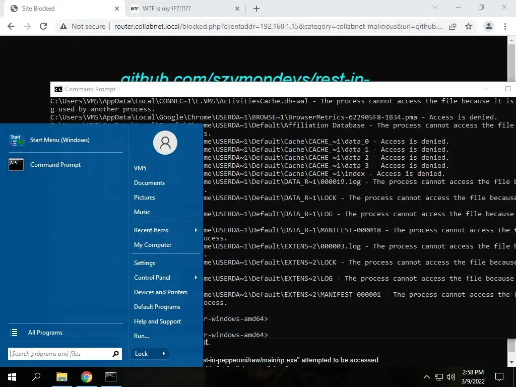Open the Chrome profile avatar

pyautogui.click(x=489, y=26)
